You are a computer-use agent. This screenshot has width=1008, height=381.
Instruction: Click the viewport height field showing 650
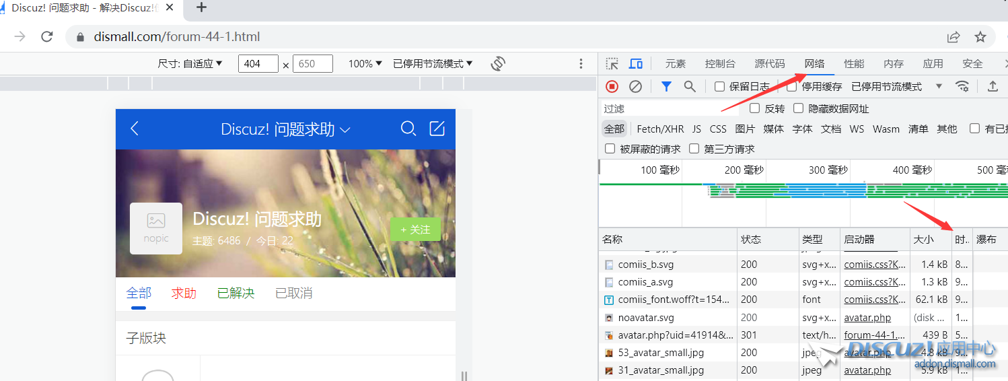313,64
